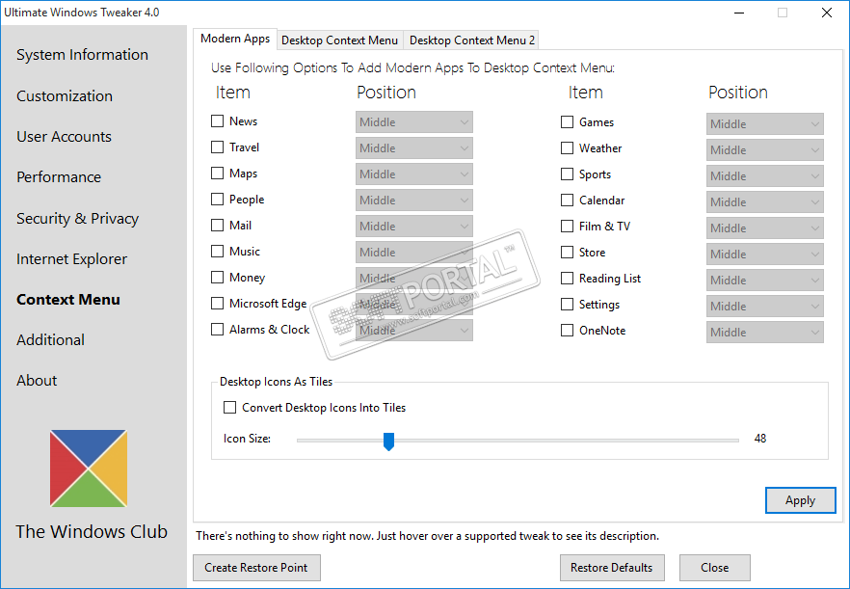
Task: Click The Windows Club colorful logo
Action: (89, 469)
